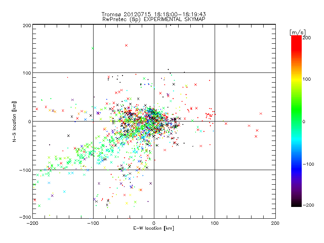Click the y-axis tick label '-200'
324x243 pixels.
pos(25,217)
